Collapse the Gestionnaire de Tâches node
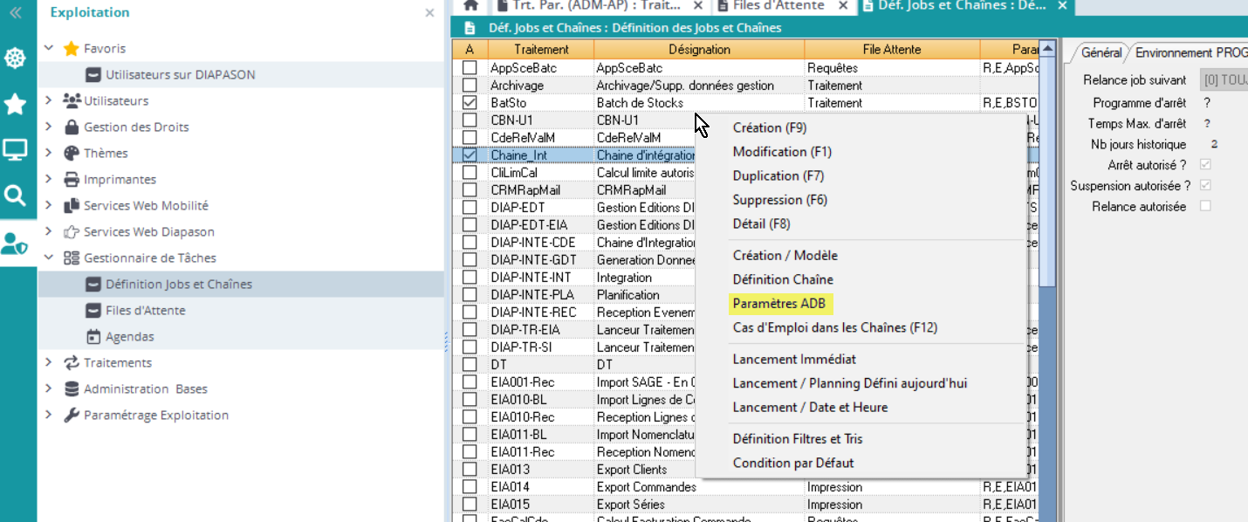This screenshot has height=522, width=1248. [x=49, y=258]
